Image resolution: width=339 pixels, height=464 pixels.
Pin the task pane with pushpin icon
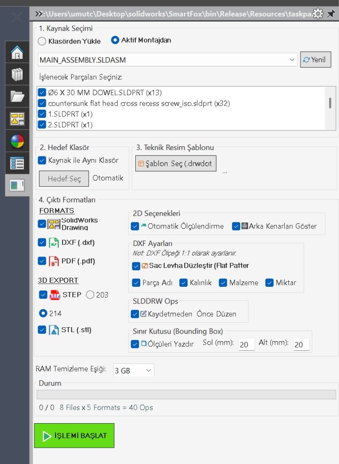pyautogui.click(x=330, y=14)
